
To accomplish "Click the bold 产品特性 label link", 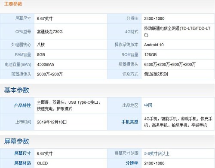I will pyautogui.click(x=22, y=105).
